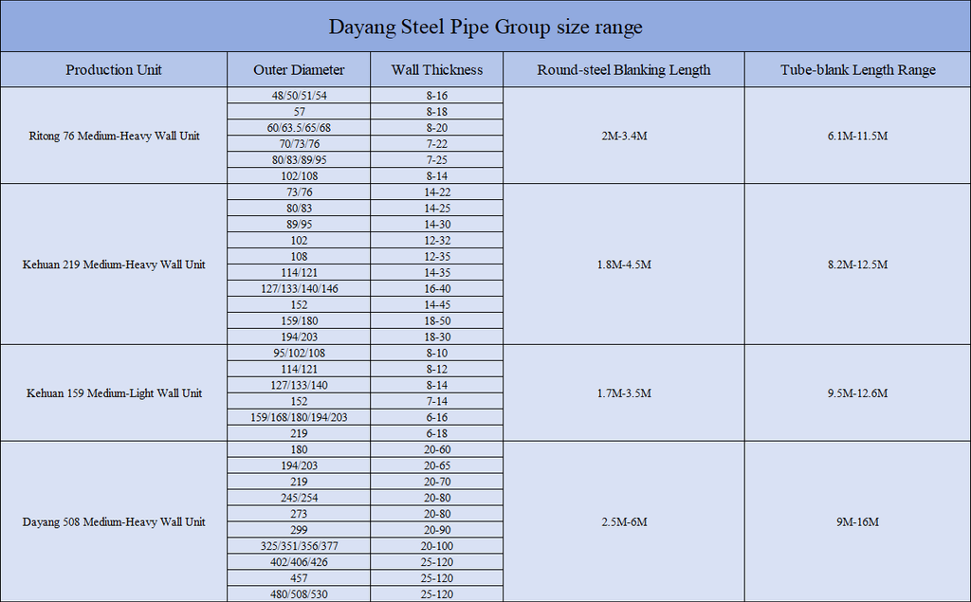Click the outer diameter cell '48/50/51/54'
Screen dimensions: 971x602
299,96
